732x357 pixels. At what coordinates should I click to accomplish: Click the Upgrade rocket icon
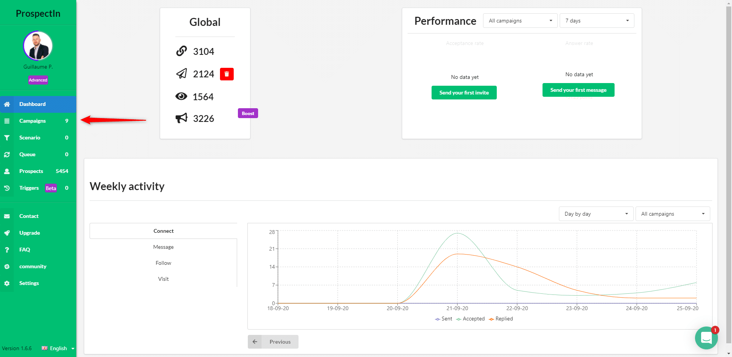pos(7,233)
